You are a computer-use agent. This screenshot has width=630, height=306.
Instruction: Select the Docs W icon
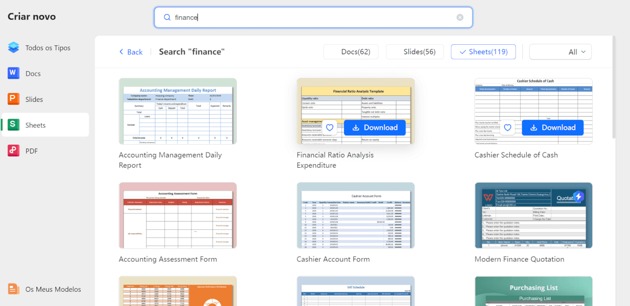14,73
